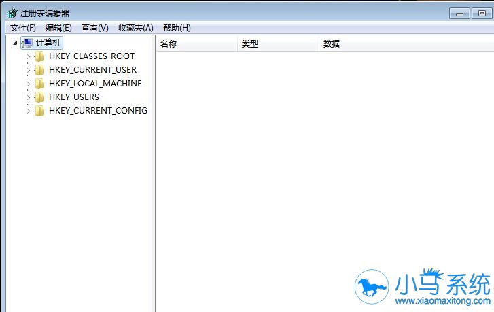This screenshot has width=494, height=312.
Task: Minimize the Registry Editor window
Action: [459, 14]
